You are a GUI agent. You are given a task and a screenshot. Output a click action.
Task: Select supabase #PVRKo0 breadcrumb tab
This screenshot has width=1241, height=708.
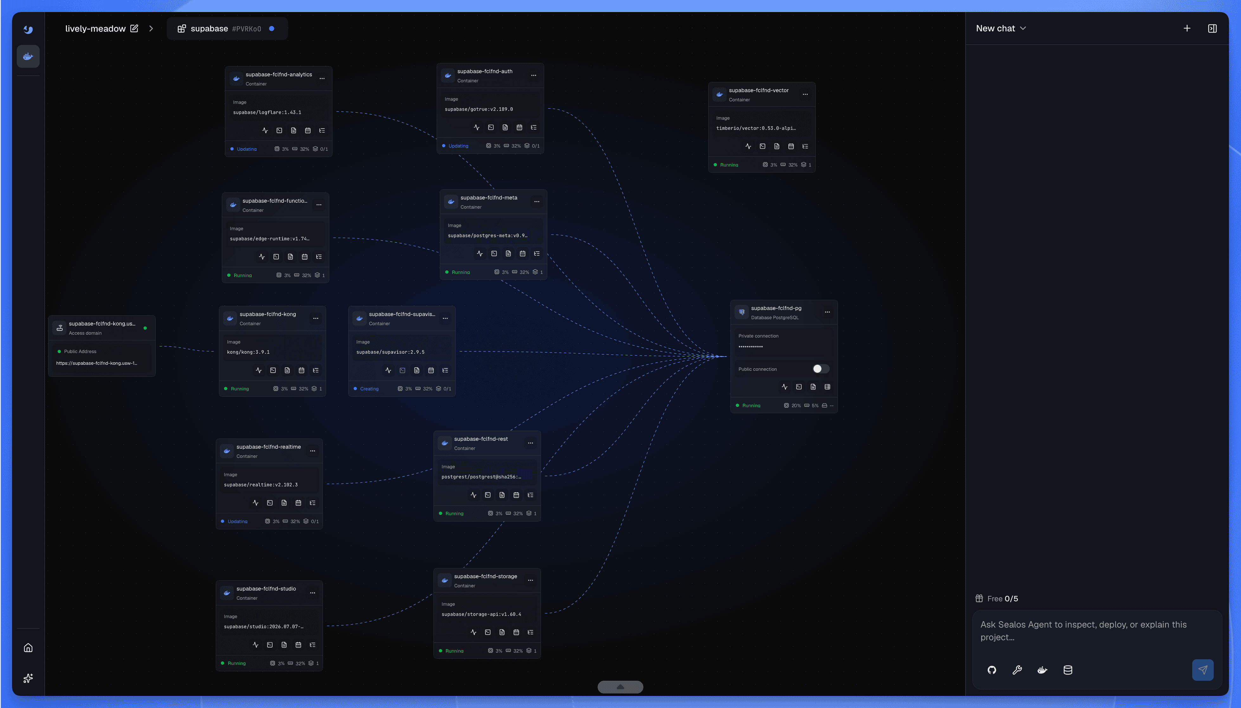coord(227,29)
